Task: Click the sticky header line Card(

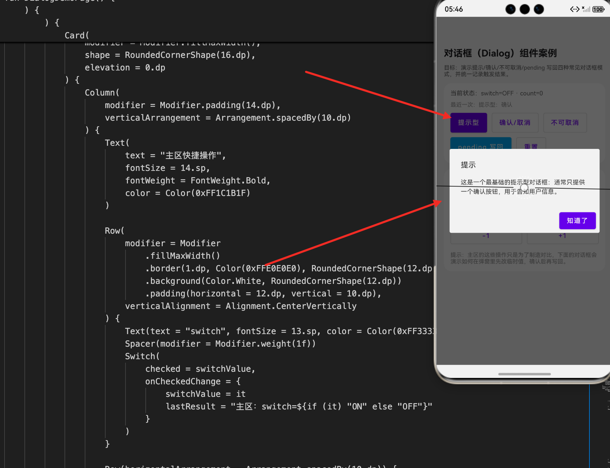Action: coord(77,35)
